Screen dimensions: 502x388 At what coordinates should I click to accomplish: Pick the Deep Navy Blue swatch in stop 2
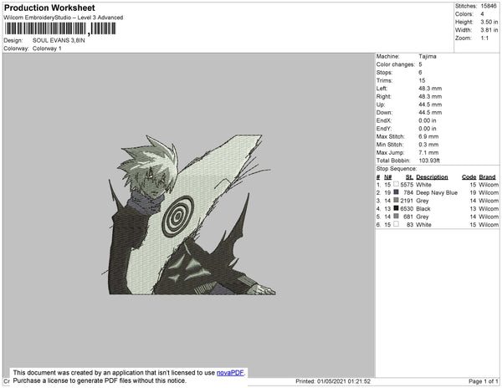coord(396,192)
